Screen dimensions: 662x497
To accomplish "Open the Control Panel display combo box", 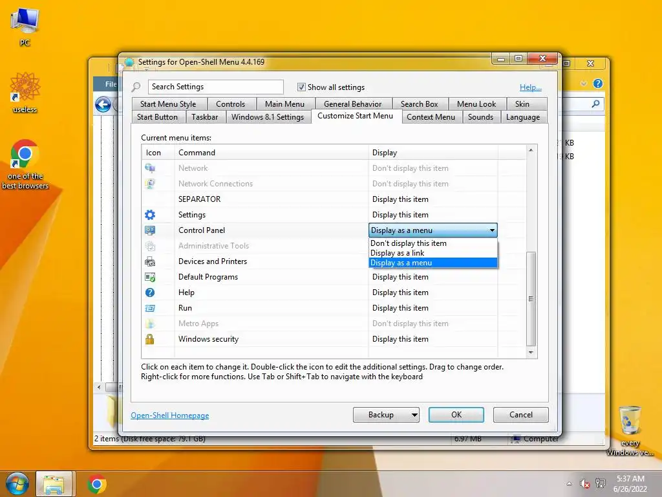I will 432,230.
